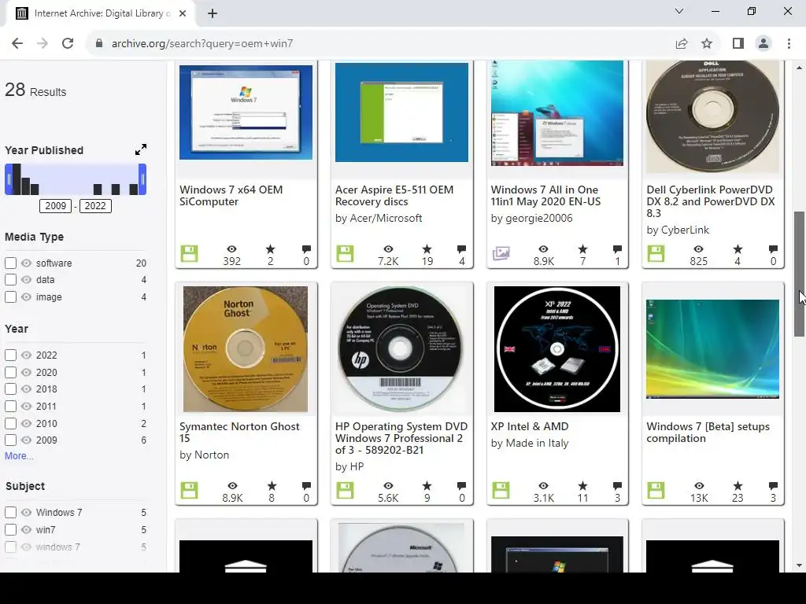Click software icon on HP Operating System DVD card

pos(345,490)
